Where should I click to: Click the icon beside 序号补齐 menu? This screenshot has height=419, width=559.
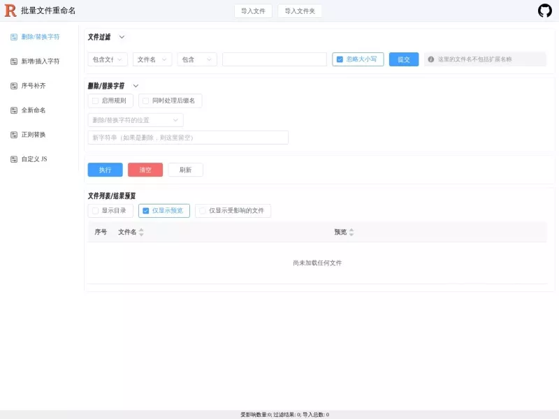coord(14,86)
